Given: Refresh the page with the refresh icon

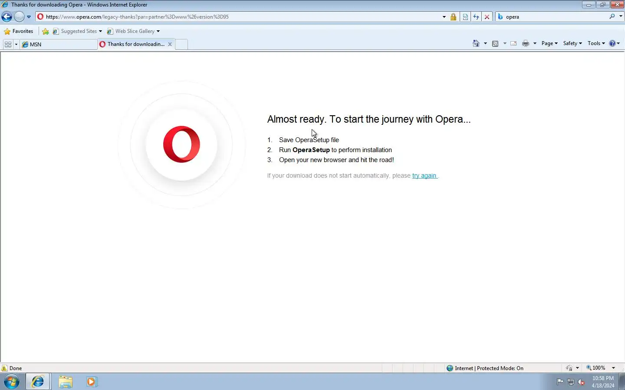Looking at the screenshot, I should point(476,17).
